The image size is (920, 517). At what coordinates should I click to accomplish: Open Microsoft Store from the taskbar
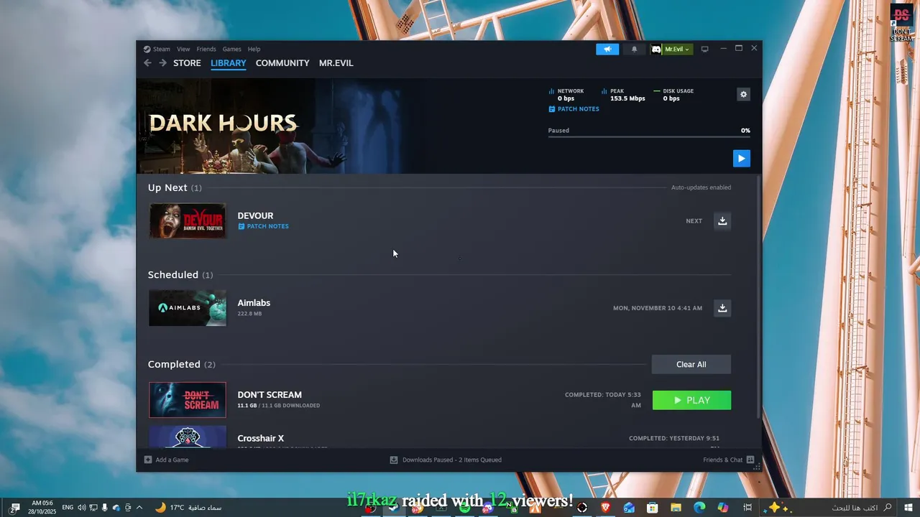pyautogui.click(x=653, y=508)
